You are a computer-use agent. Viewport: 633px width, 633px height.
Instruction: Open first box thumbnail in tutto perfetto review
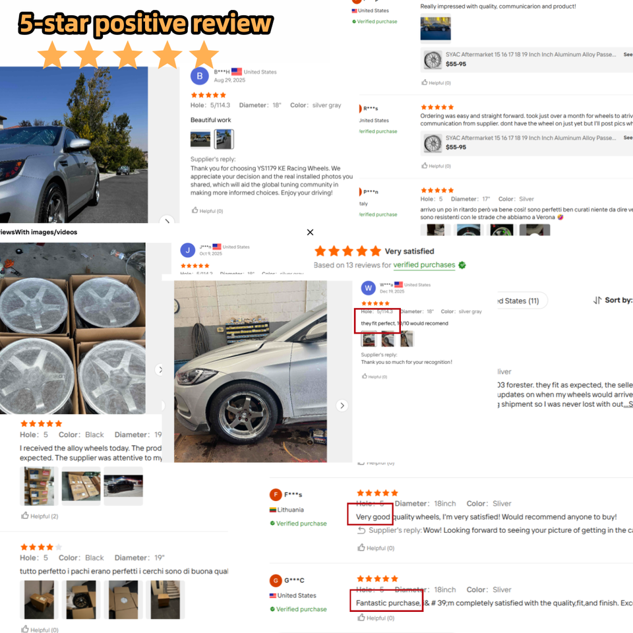39,599
